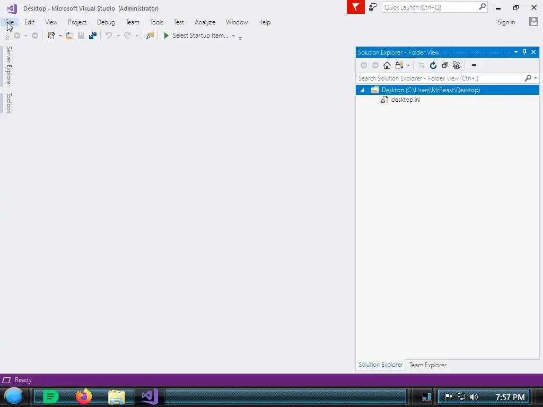
Task: Open Navigate Backward history dropdown
Action: (25, 36)
